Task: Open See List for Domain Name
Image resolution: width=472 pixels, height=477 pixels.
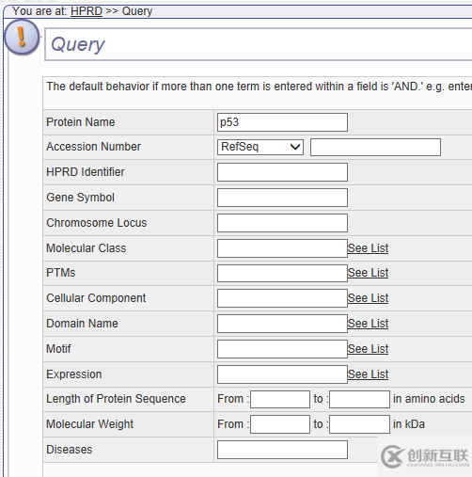Action: click(x=368, y=324)
